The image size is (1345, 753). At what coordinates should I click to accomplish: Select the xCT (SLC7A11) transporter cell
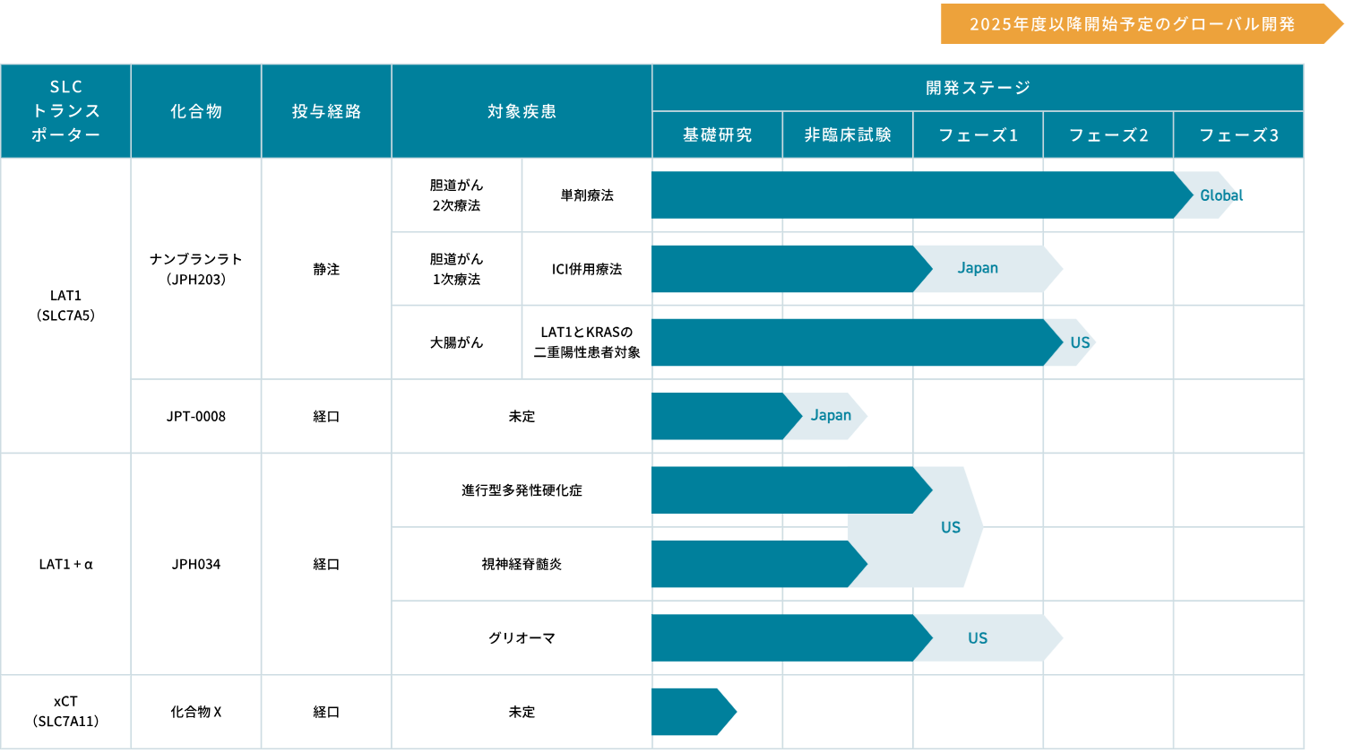[x=66, y=712]
